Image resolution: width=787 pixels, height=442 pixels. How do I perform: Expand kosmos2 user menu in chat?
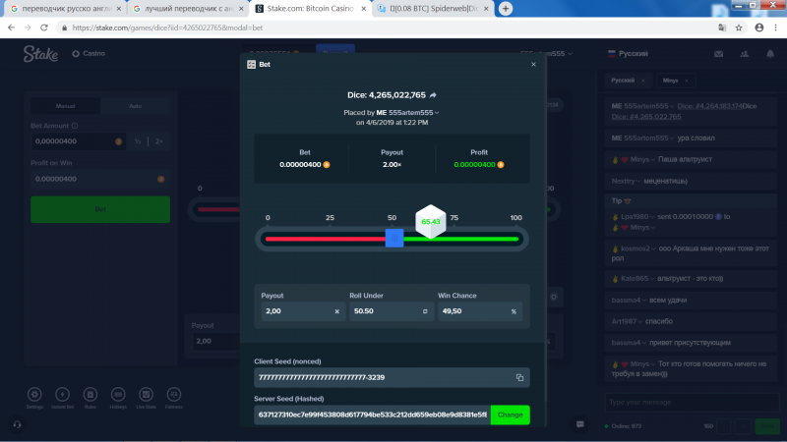point(653,249)
